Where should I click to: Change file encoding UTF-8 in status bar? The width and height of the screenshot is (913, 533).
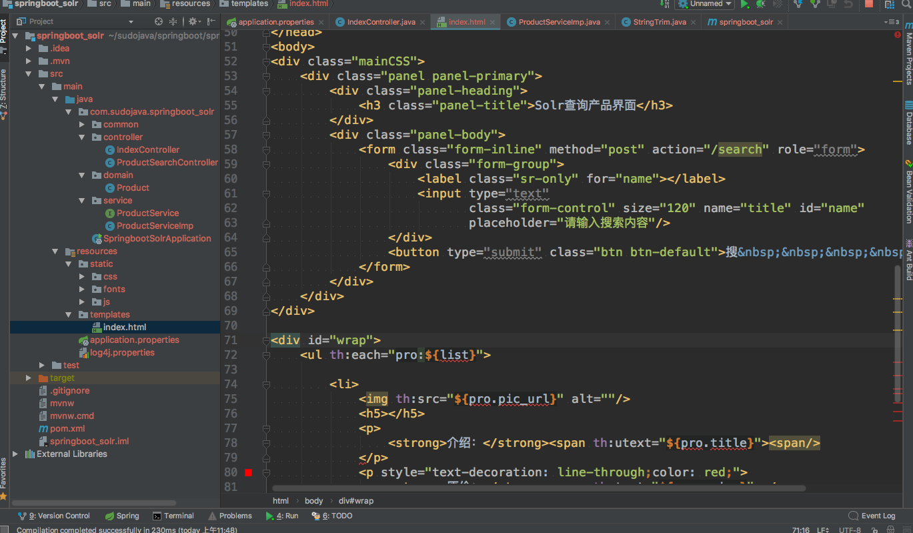pos(849,530)
